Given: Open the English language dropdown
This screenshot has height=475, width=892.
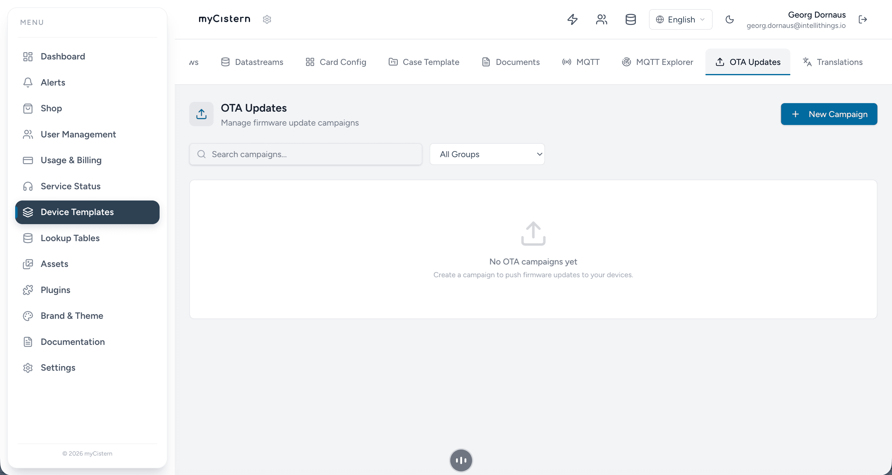Looking at the screenshot, I should tap(681, 19).
